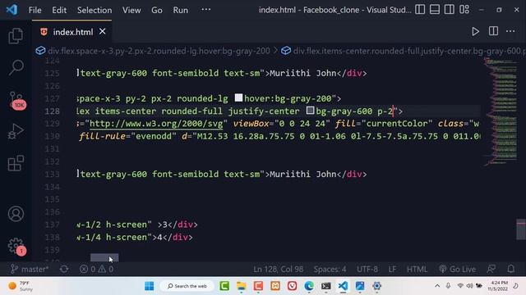Open the Go menu
This screenshot has height=295, width=526.
157,10
